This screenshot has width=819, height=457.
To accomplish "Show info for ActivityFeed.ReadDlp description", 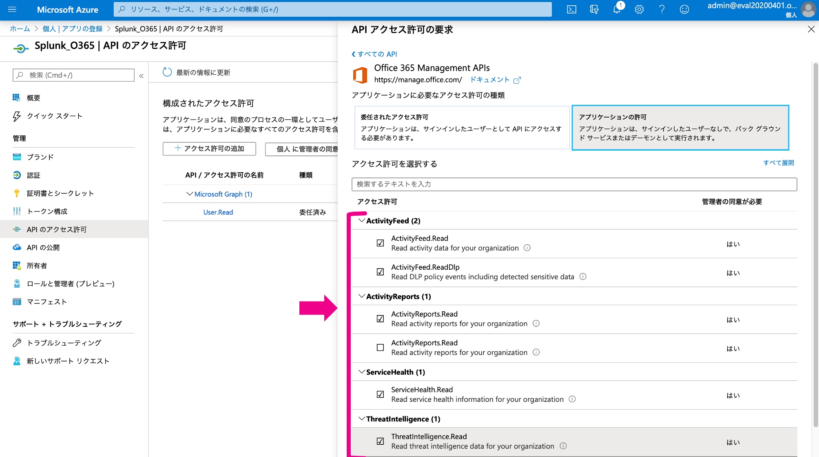I will (583, 276).
